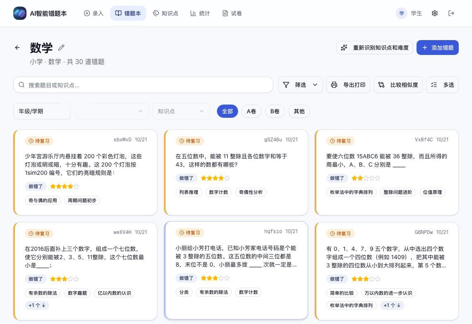Open the question about 六位数 15ABC6
The image size is (472, 324).
click(387, 160)
